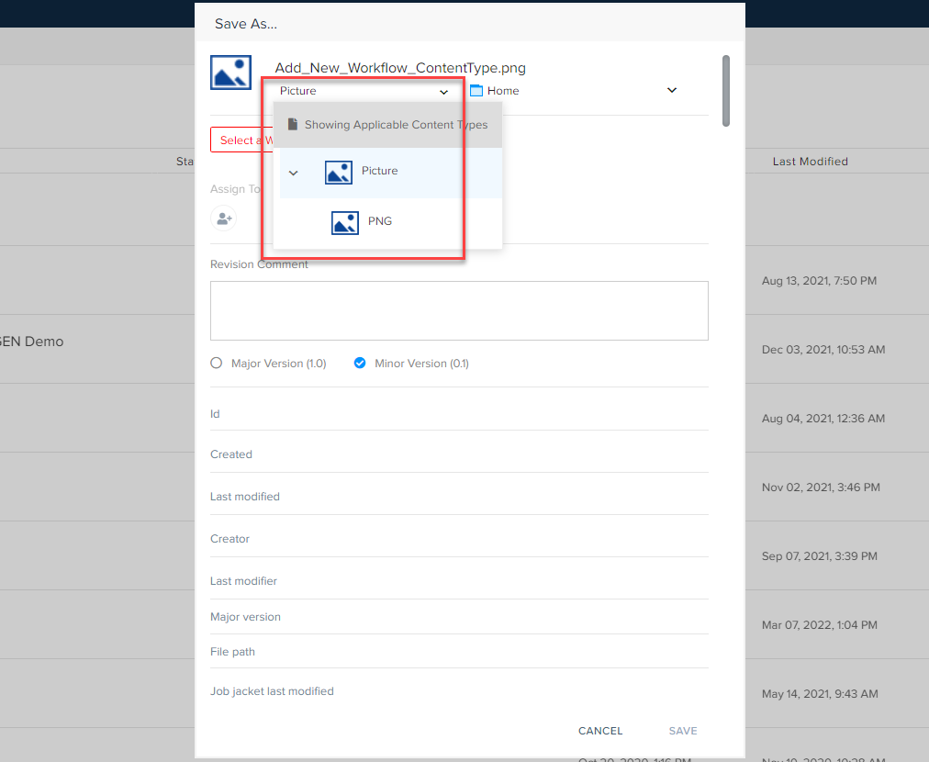The width and height of the screenshot is (929, 762).
Task: Click the Revision Comment label
Action: coord(259,264)
